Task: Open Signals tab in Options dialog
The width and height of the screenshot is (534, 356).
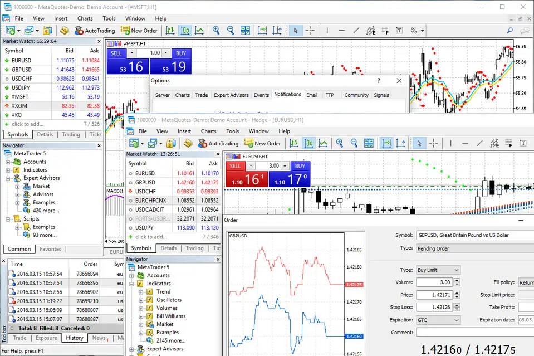Action: [x=381, y=95]
